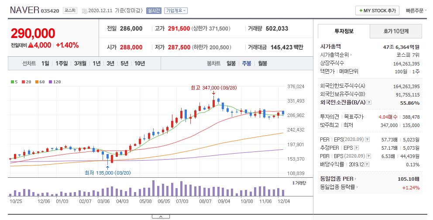Open help icon next to PBR BPS(2020.09)
433x220 pixels.
point(369,156)
